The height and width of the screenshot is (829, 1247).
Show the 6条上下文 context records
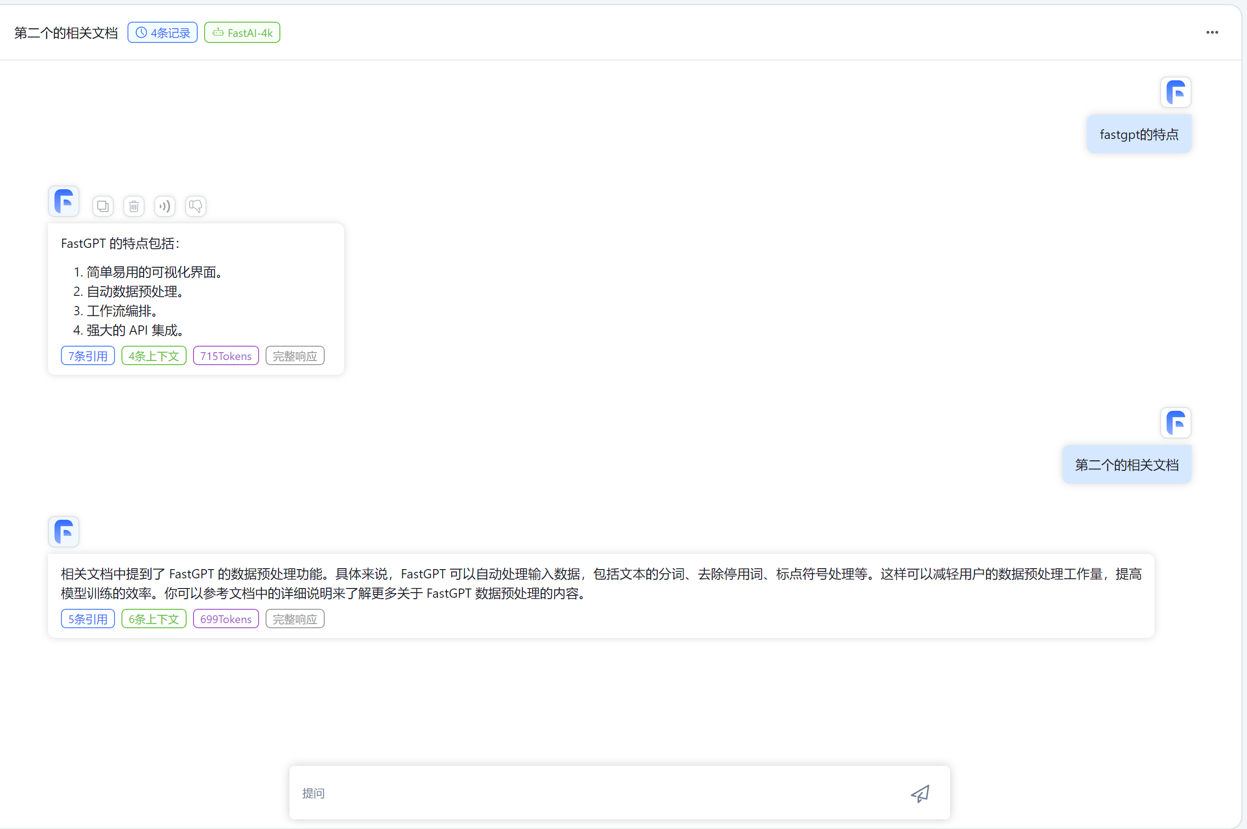pyautogui.click(x=154, y=619)
